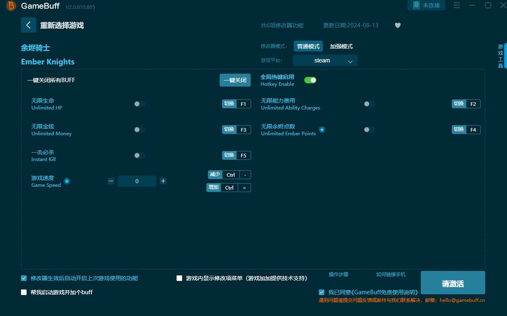The height and width of the screenshot is (316, 507).
Task: Open the GameBuff免责使用说明 link
Action: [384, 292]
